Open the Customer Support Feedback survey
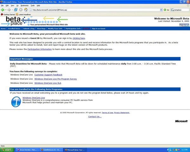The width and height of the screenshot is (190, 152). (48, 75)
